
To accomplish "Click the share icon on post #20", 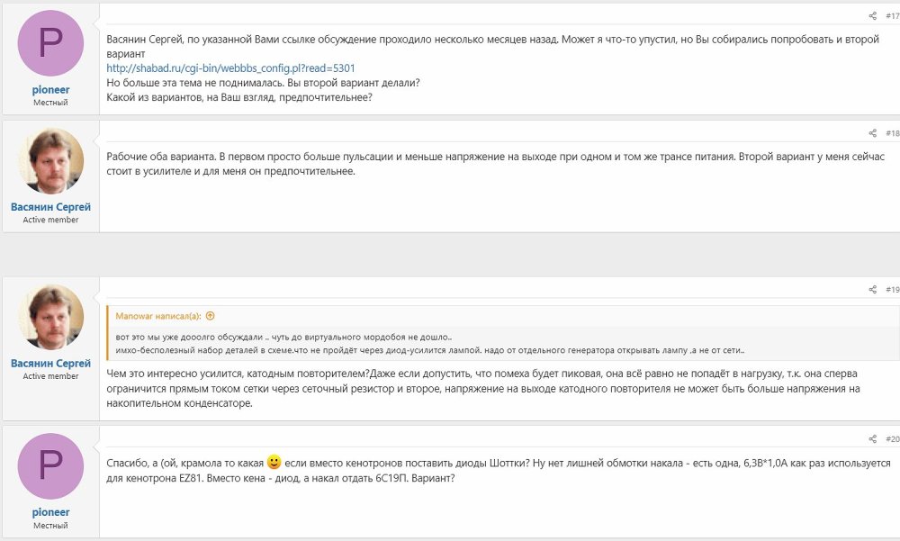I will [x=872, y=439].
